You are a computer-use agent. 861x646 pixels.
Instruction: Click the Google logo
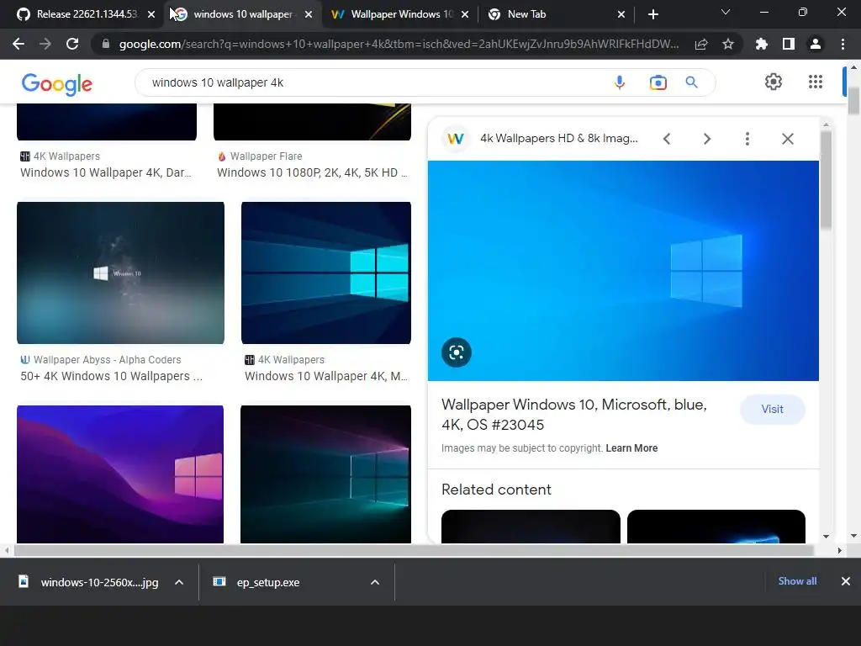coord(57,84)
